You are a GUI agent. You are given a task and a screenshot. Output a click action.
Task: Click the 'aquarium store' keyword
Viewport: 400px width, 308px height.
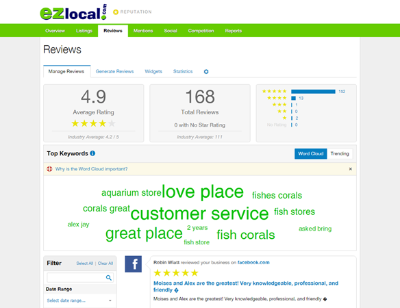coord(132,193)
